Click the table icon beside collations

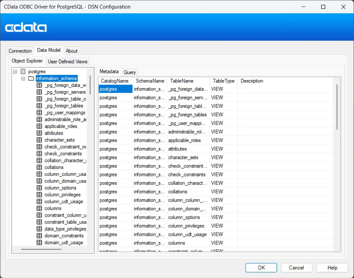39,167
